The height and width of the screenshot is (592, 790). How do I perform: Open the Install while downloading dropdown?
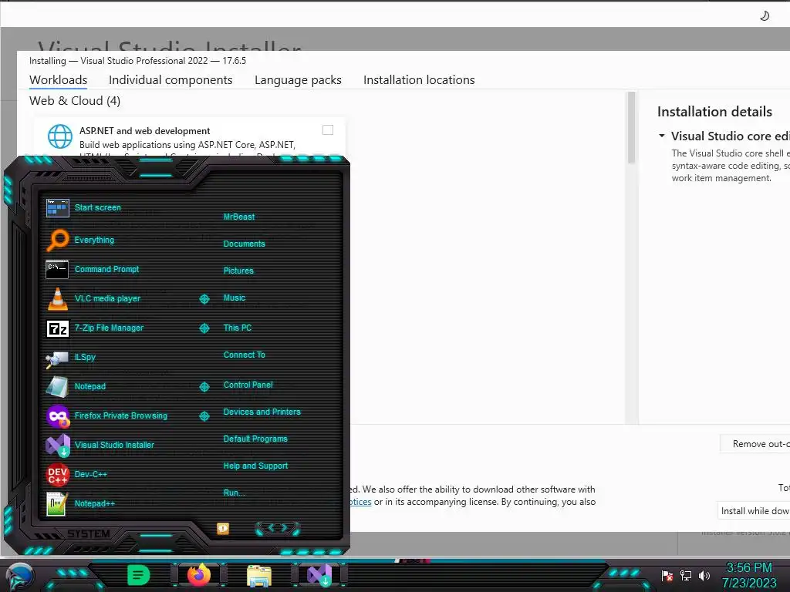click(x=753, y=510)
